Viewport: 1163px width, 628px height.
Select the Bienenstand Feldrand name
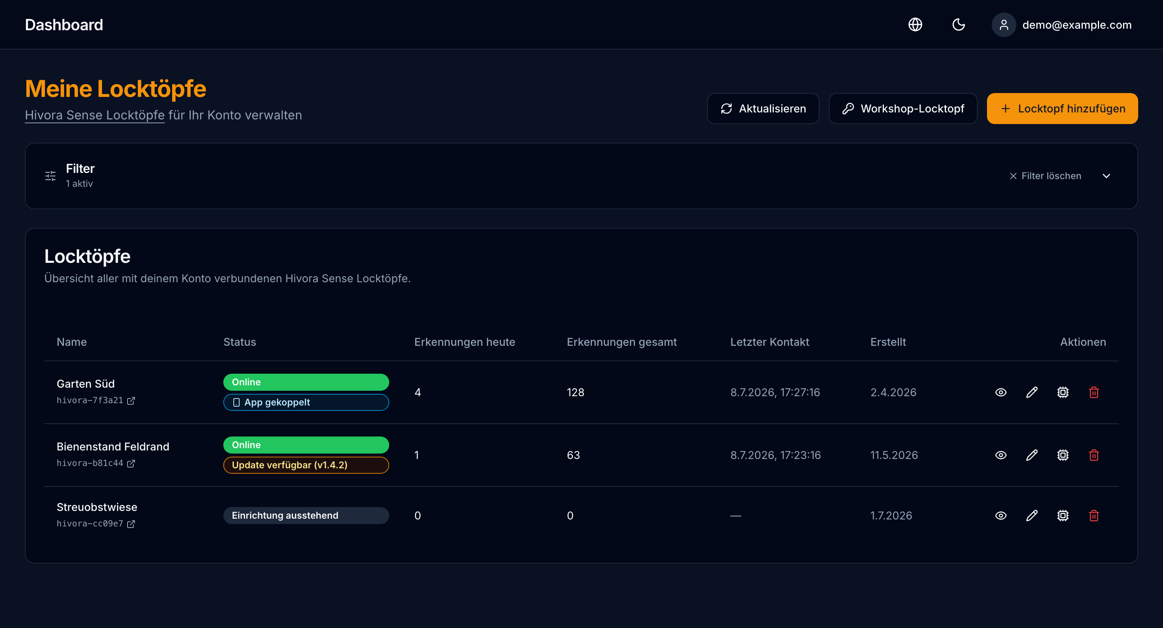point(113,447)
